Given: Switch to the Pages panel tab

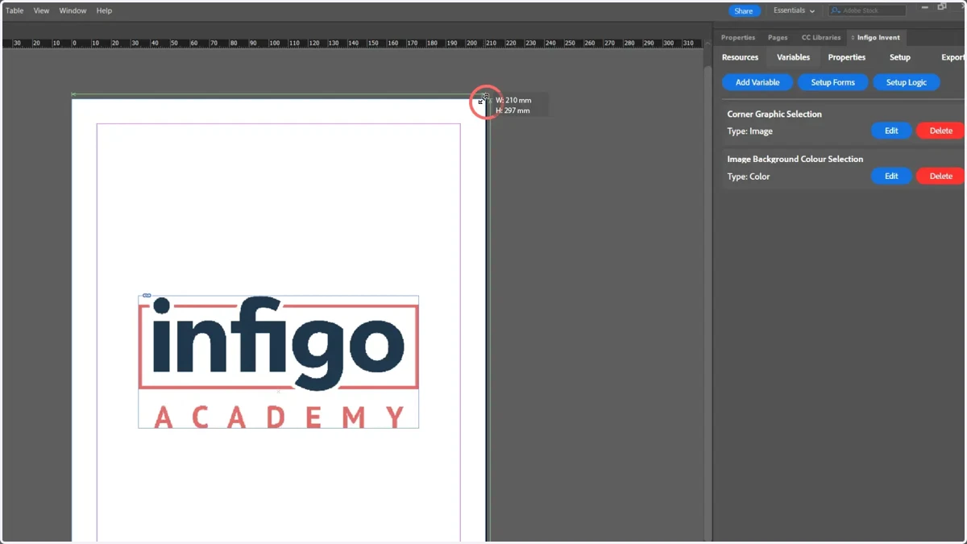Looking at the screenshot, I should tap(778, 38).
